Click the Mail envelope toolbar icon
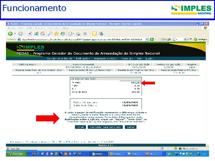This screenshot has width=215, height=161. 70,33
